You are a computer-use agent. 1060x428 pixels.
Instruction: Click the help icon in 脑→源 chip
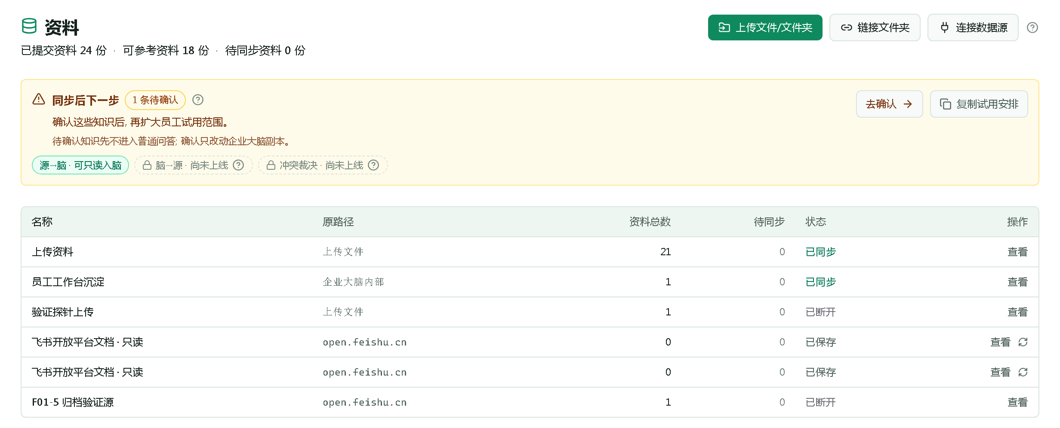tap(238, 165)
